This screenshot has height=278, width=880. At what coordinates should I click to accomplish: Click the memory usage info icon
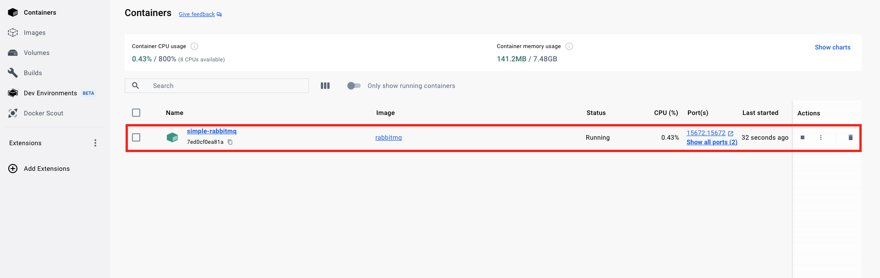[x=569, y=46]
